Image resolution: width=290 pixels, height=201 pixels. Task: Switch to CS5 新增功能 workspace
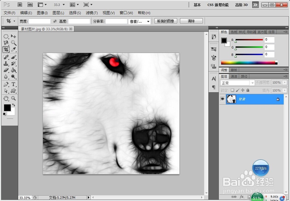tap(218, 5)
